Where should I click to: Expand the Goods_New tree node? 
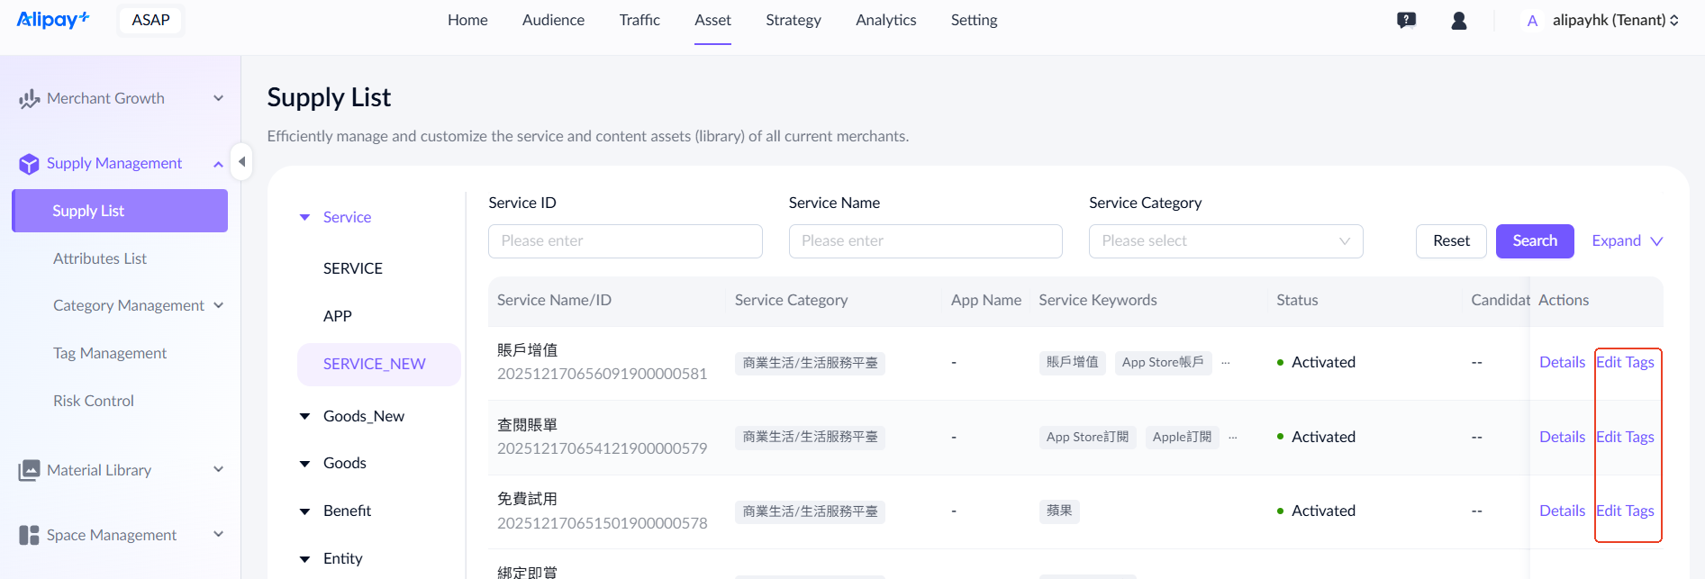[x=304, y=416]
